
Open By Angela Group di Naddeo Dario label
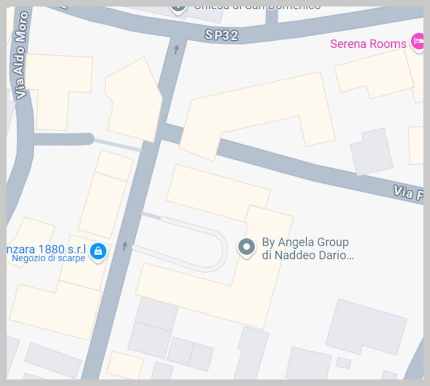pos(308,249)
